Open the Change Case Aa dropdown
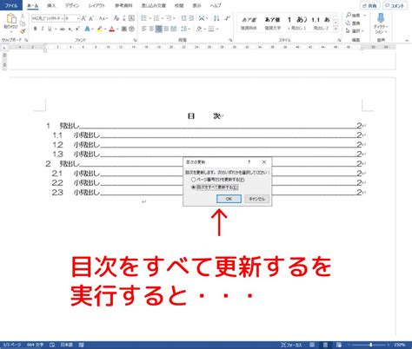The image size is (412, 349). pos(103,18)
